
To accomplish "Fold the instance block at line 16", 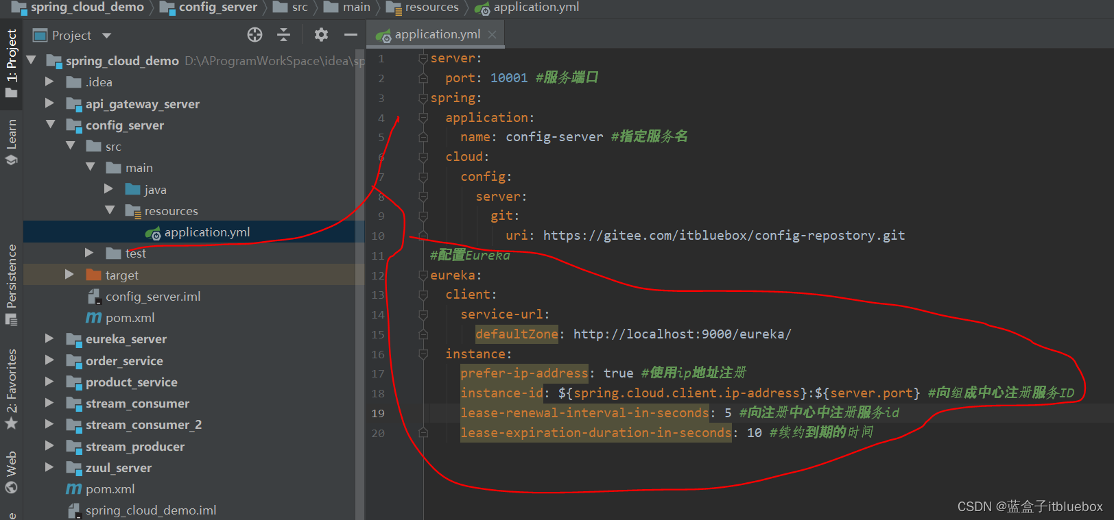I will 423,354.
